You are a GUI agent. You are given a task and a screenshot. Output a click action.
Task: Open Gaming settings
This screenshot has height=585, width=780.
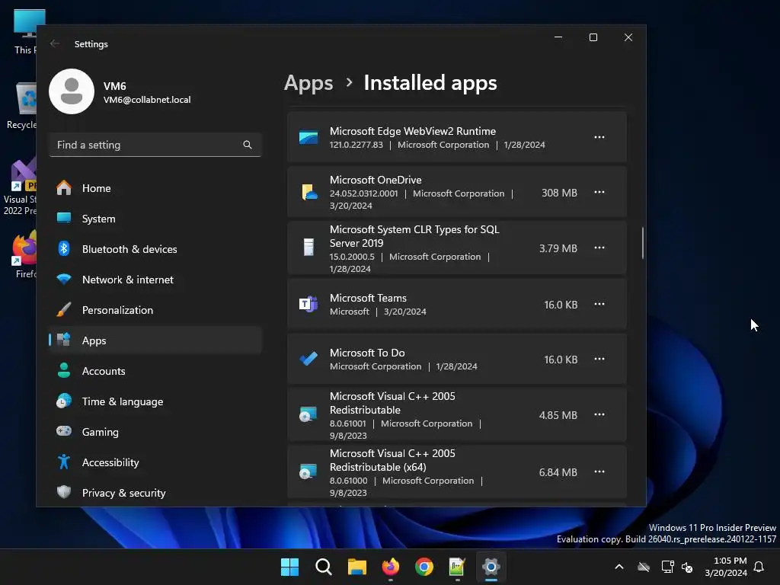click(x=155, y=432)
